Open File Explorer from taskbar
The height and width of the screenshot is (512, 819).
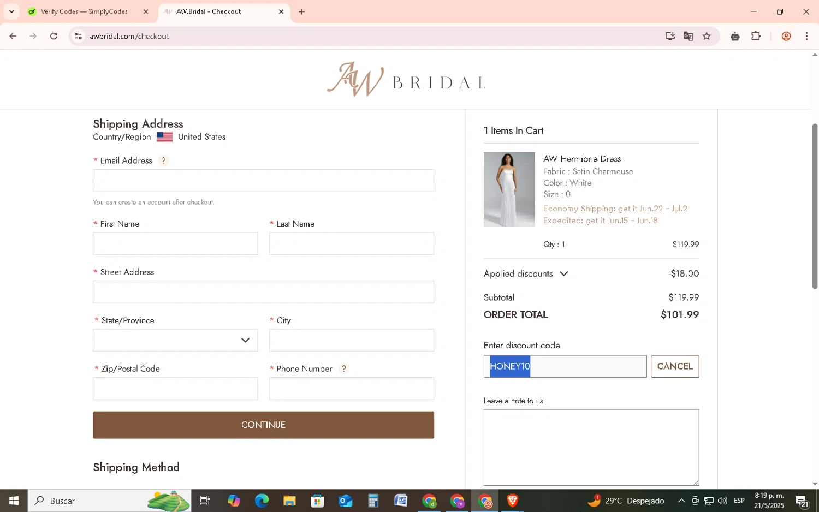click(x=289, y=501)
